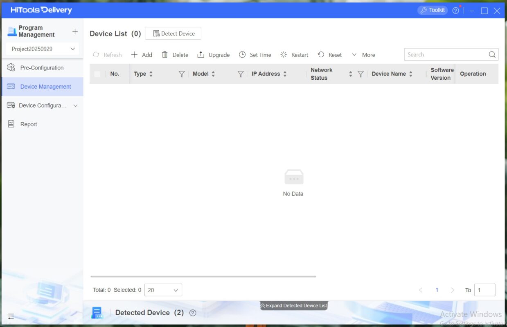
Task: Toggle the select-all checkbox in table header
Action: [97, 74]
